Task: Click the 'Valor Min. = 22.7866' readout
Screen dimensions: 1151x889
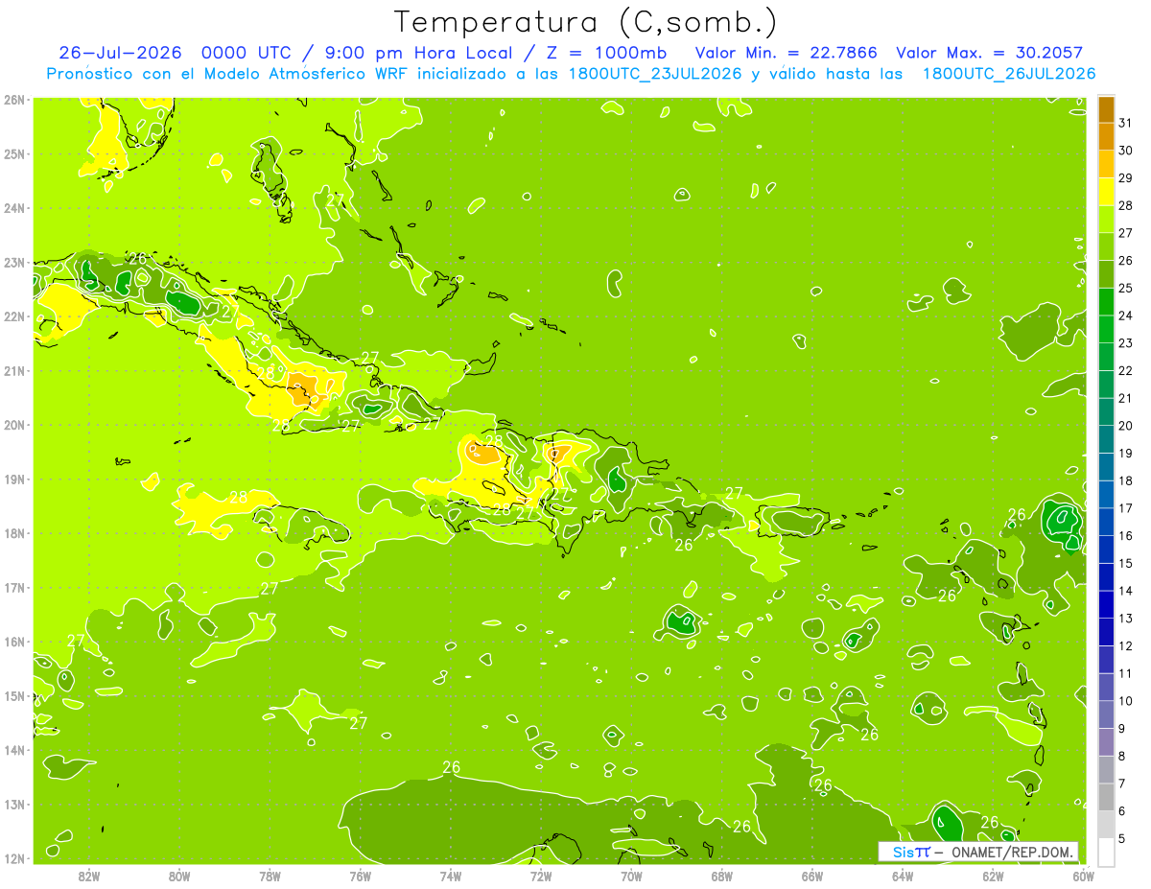Action: click(x=787, y=53)
